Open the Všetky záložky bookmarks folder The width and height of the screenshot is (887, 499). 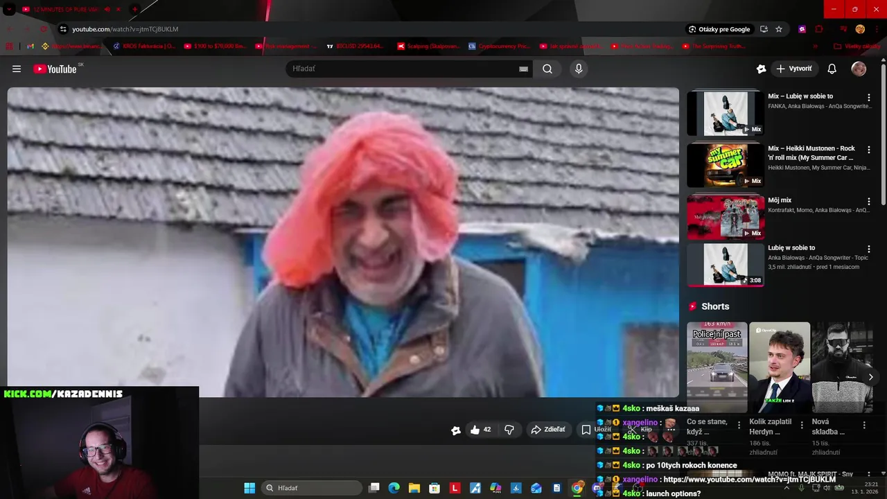click(857, 46)
